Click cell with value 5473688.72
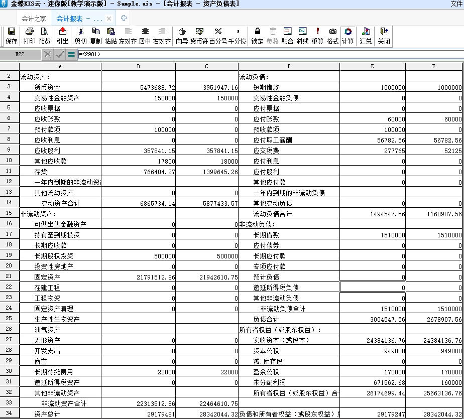The width and height of the screenshot is (464, 419). (139, 87)
